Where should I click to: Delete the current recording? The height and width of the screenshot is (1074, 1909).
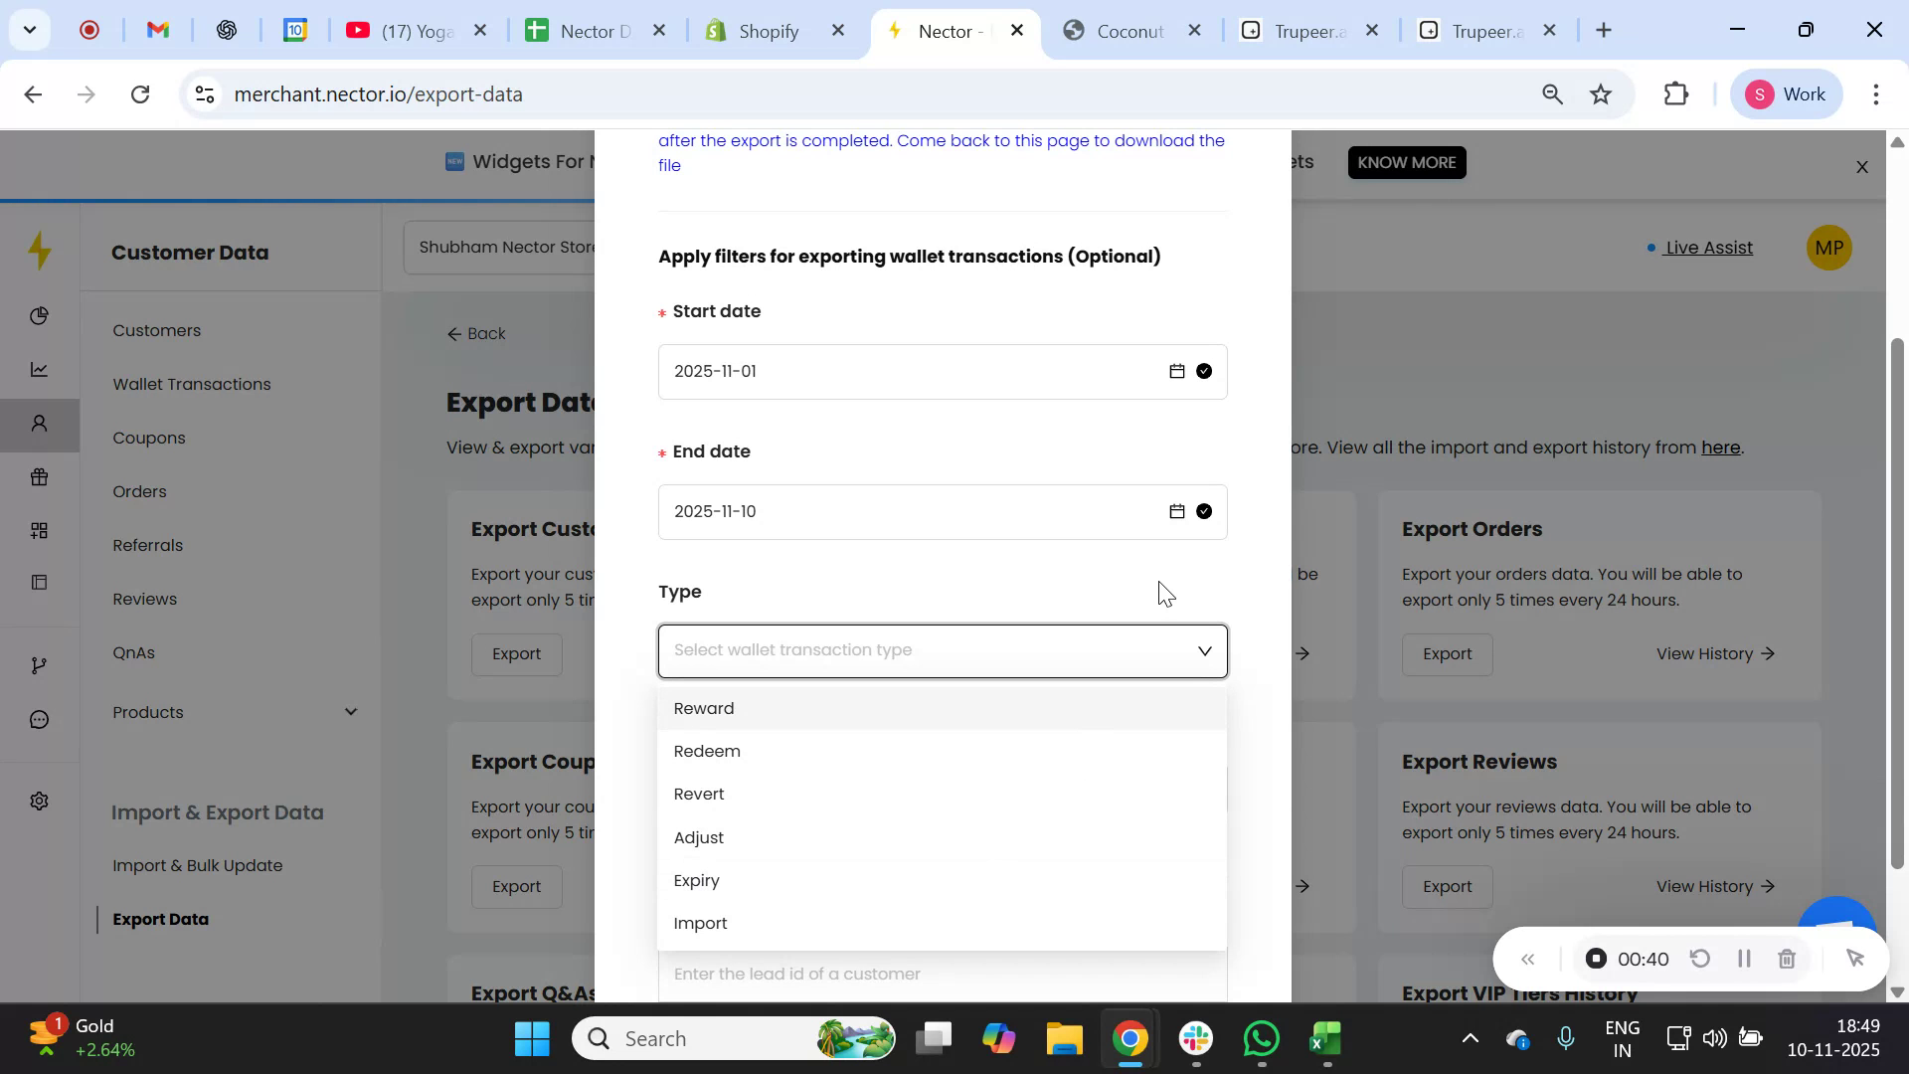1787,958
